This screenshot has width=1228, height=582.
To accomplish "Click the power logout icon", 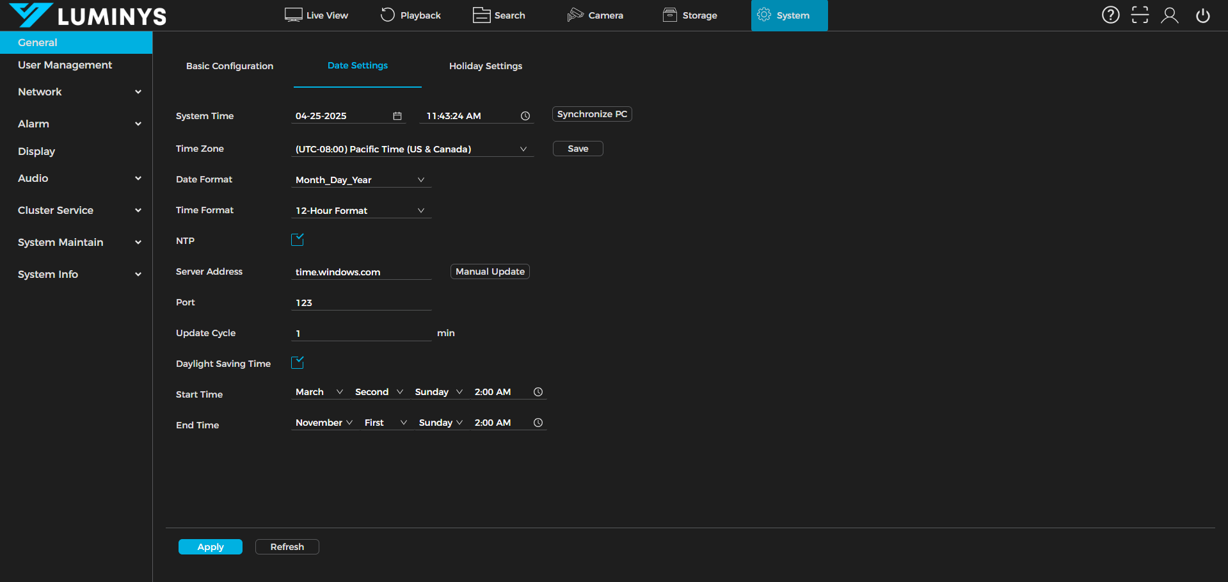I will click(1202, 15).
